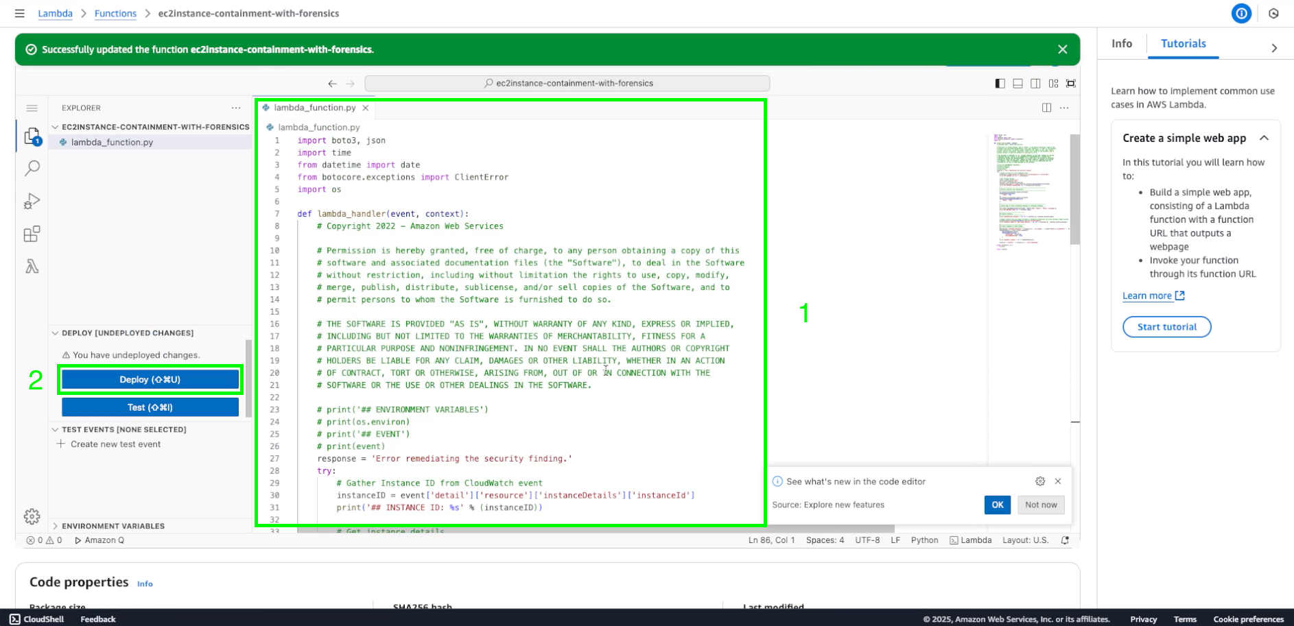Toggle bottom panel layout icon
This screenshot has height=626, width=1294.
(1017, 84)
